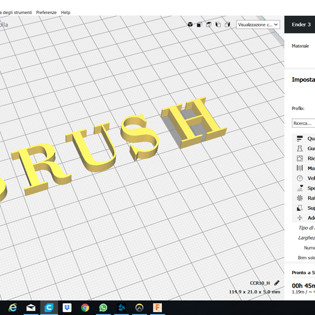Expand the Cooling (Raffreddamento) settings category
Image resolution: width=315 pixels, height=315 pixels.
pyautogui.click(x=303, y=198)
